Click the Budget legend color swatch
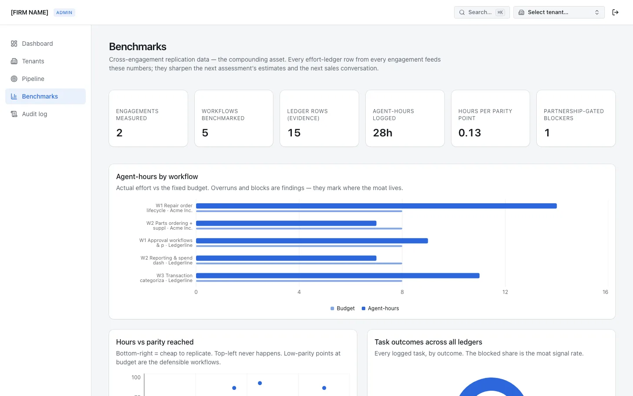The image size is (633, 396). (332, 308)
